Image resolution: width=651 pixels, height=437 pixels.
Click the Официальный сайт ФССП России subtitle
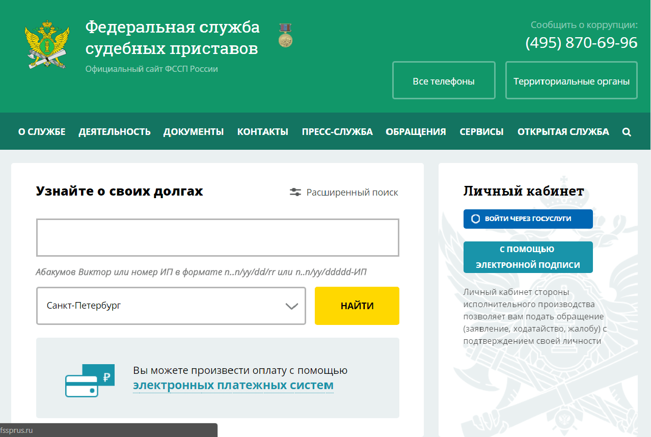point(152,69)
